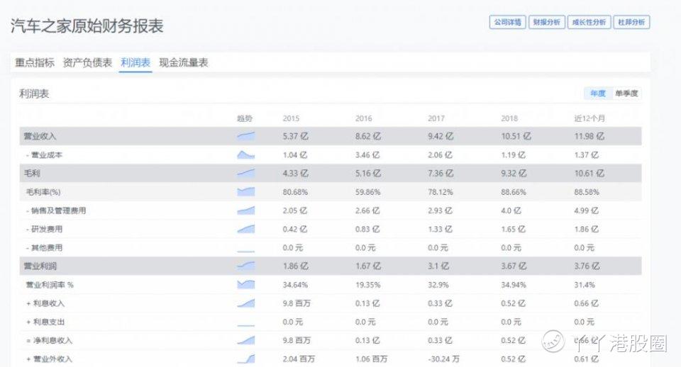The width and height of the screenshot is (681, 367).
Task: Click the 7.36 亿 gross profit cell
Action: point(441,173)
